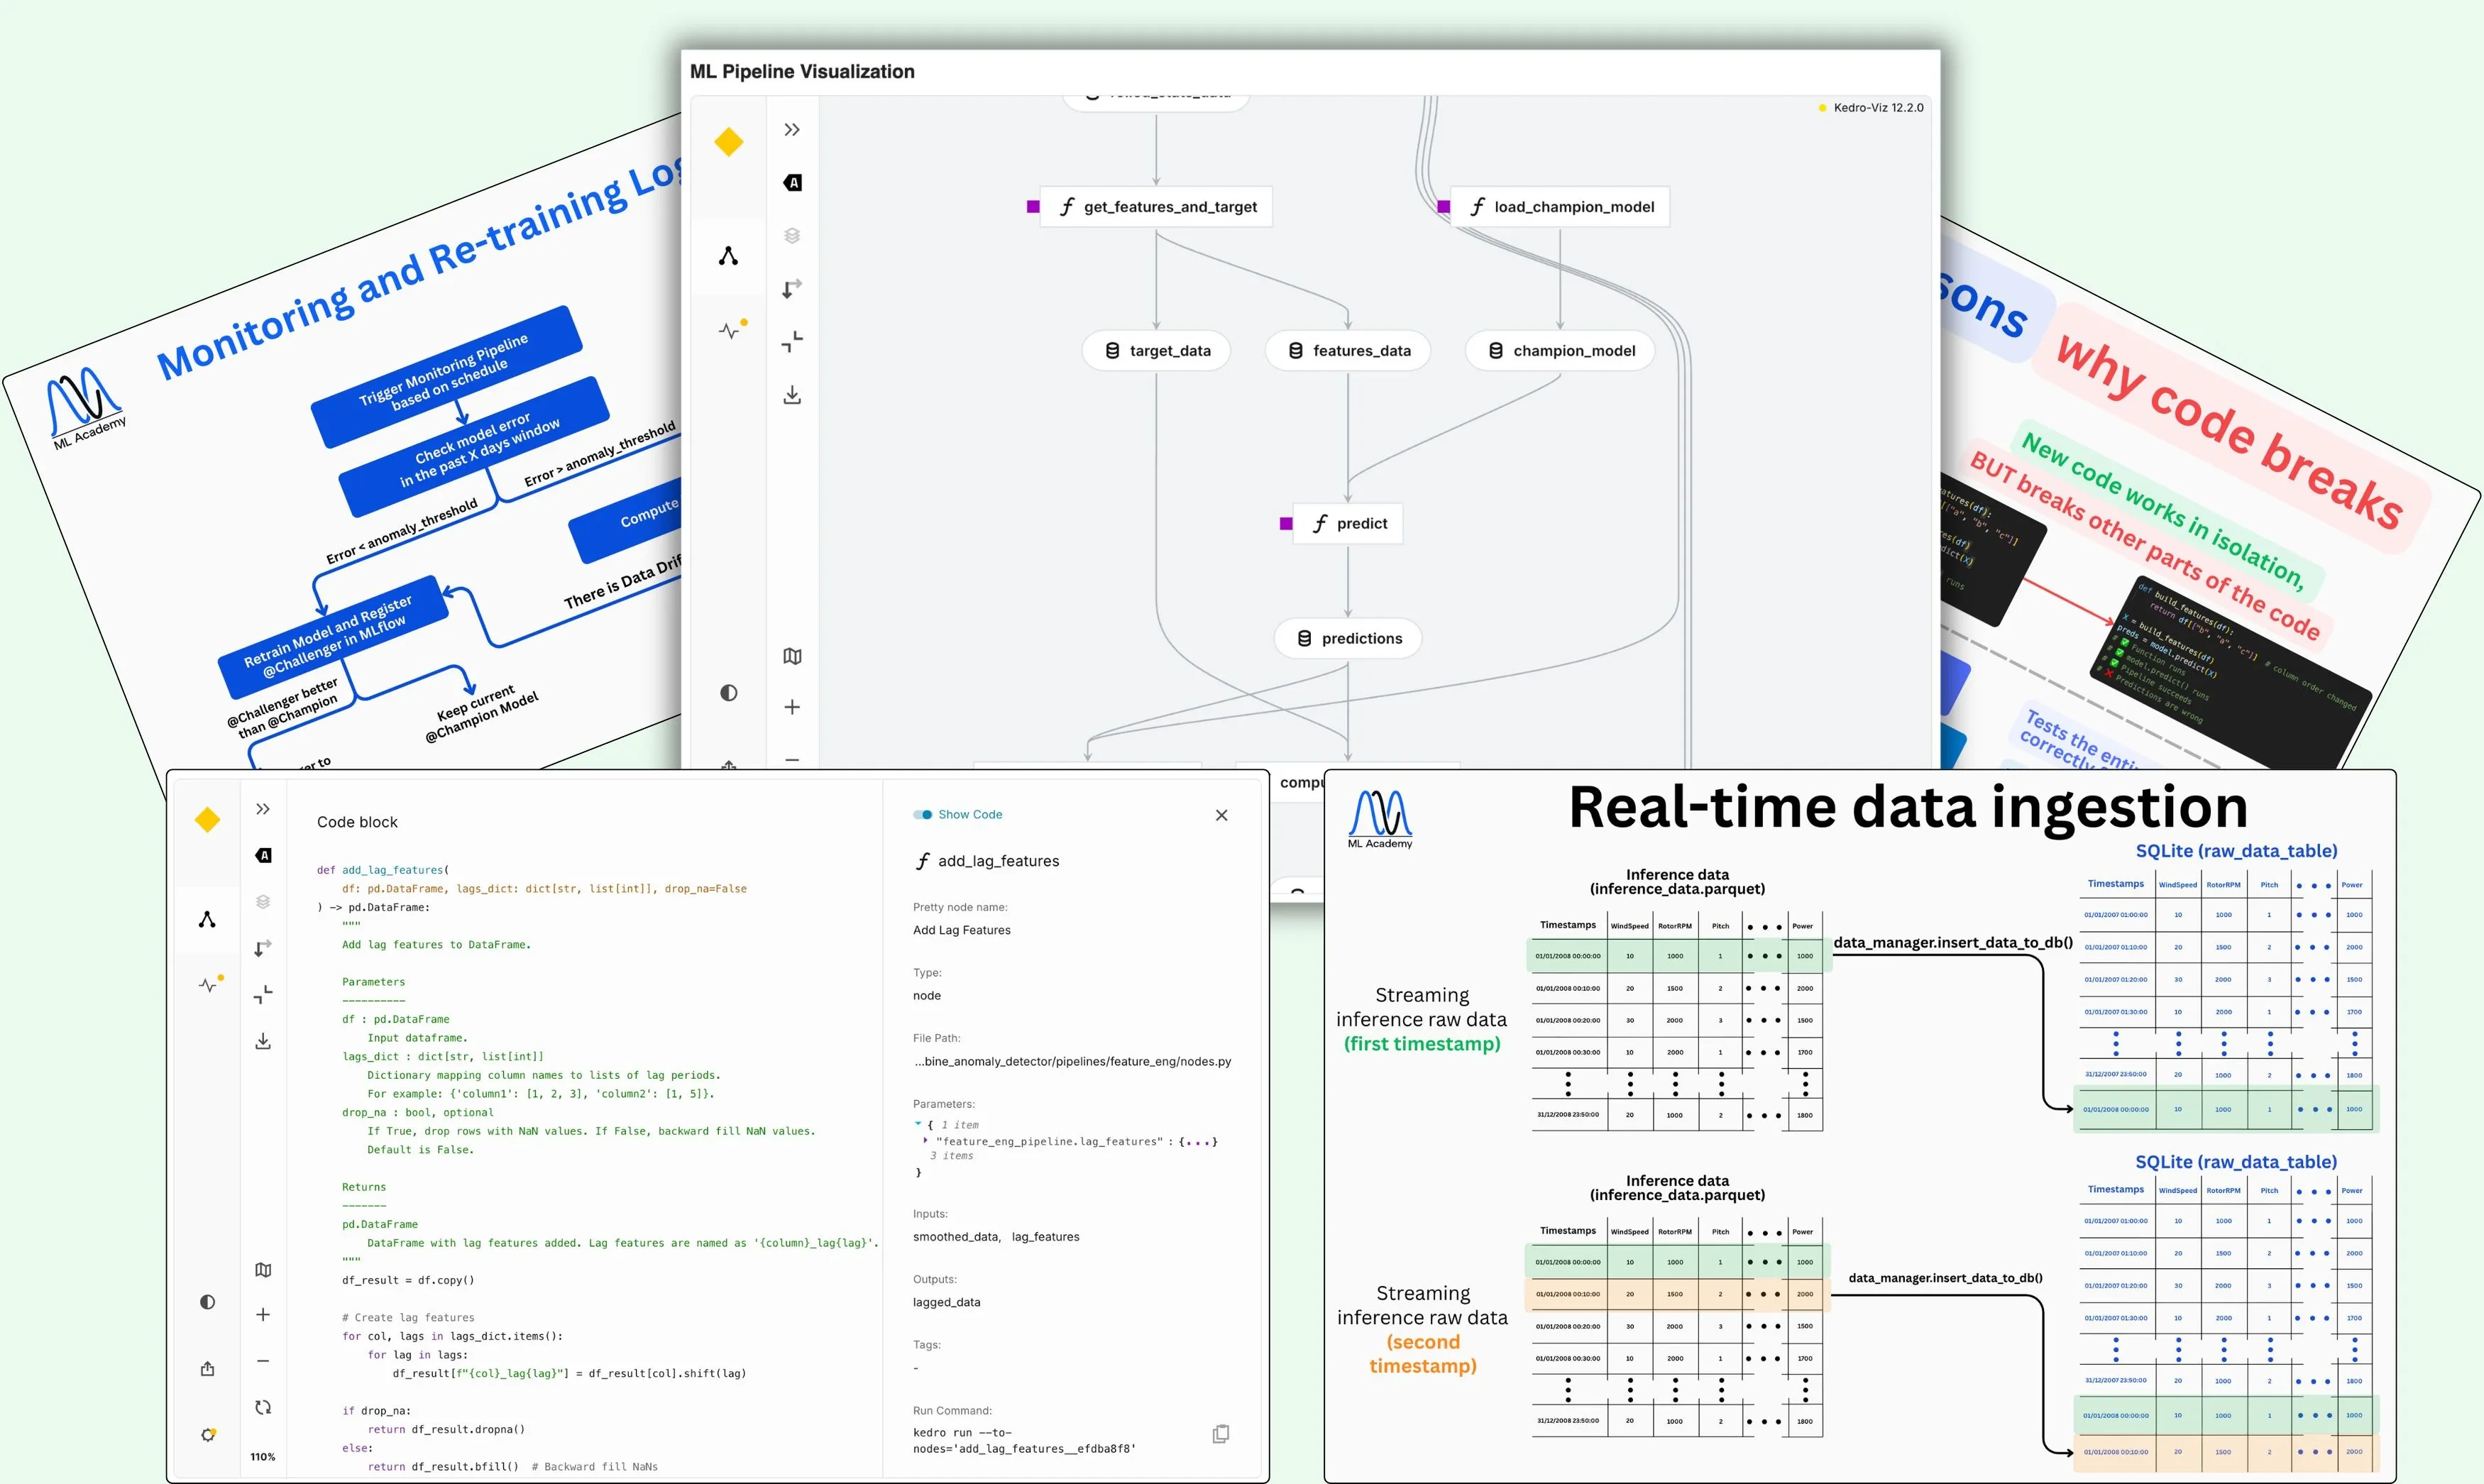Screen dimensions: 2484x1484
Task: Select the get_features_and_target node in the graph
Action: 1157,207
